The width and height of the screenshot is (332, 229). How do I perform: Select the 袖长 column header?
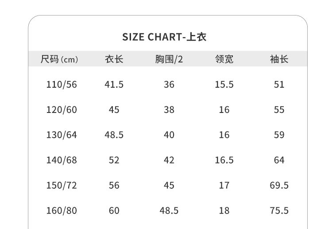(279, 59)
